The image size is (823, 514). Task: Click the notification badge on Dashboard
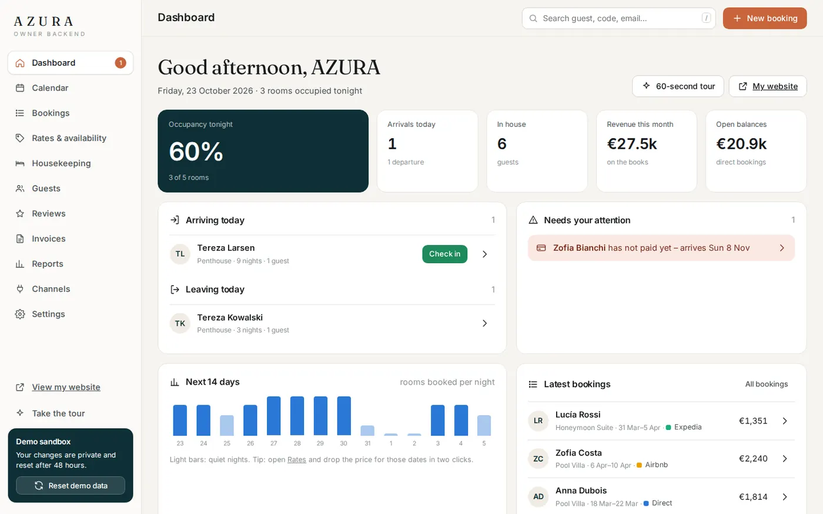121,63
